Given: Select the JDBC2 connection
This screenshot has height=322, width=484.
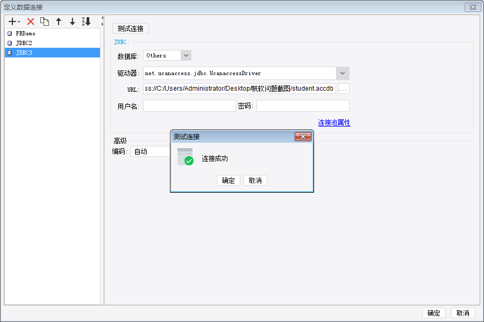Looking at the screenshot, I should (53, 43).
